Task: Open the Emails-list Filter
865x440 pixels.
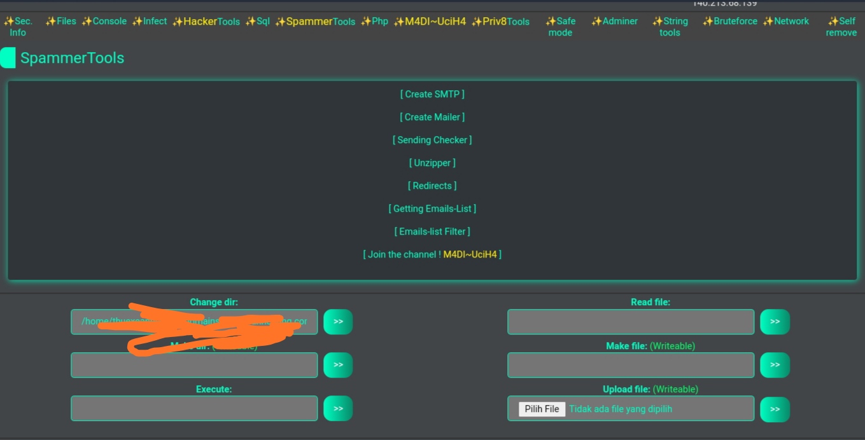Action: pyautogui.click(x=432, y=231)
